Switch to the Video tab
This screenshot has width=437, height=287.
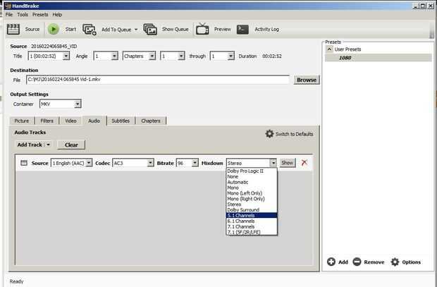click(70, 121)
